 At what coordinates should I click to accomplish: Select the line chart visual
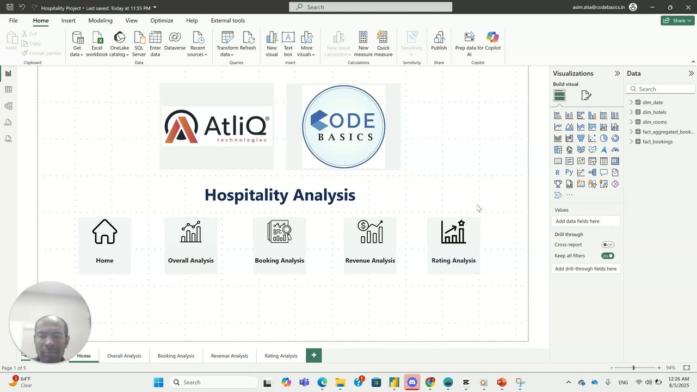(x=558, y=127)
